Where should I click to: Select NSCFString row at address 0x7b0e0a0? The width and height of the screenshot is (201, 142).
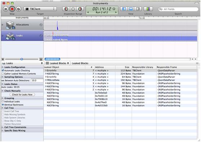120,93
